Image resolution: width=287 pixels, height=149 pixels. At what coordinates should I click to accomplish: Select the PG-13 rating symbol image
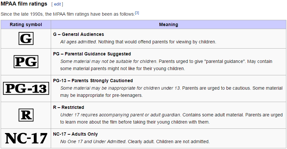click(x=26, y=88)
